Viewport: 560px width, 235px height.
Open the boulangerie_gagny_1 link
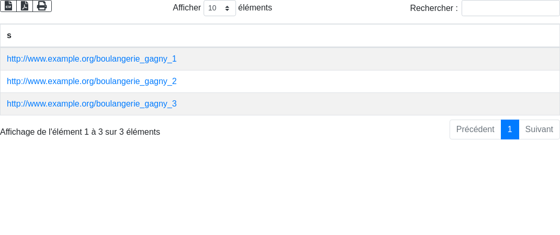tap(92, 59)
